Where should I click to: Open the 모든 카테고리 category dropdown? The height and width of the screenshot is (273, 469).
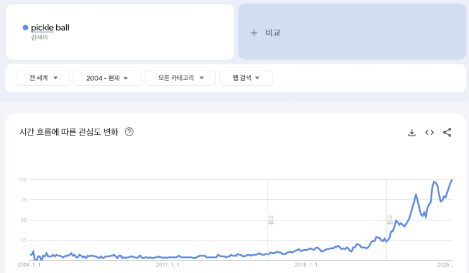(x=179, y=78)
